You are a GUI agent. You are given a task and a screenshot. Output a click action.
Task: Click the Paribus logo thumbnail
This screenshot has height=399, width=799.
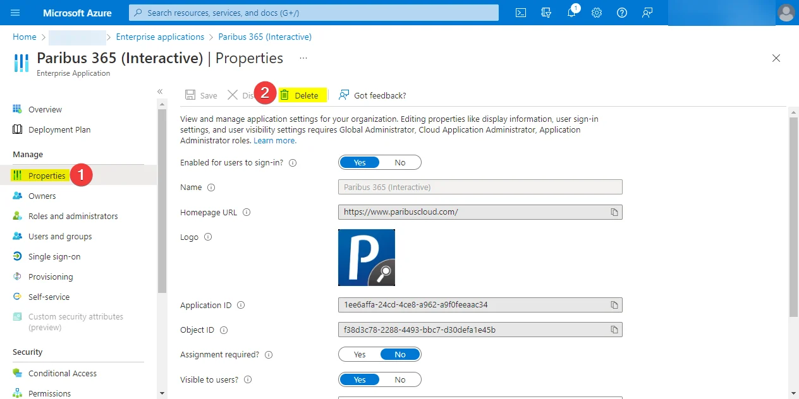pyautogui.click(x=367, y=258)
